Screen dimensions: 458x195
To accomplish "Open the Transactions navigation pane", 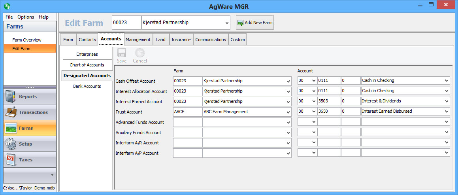I will click(x=30, y=112).
